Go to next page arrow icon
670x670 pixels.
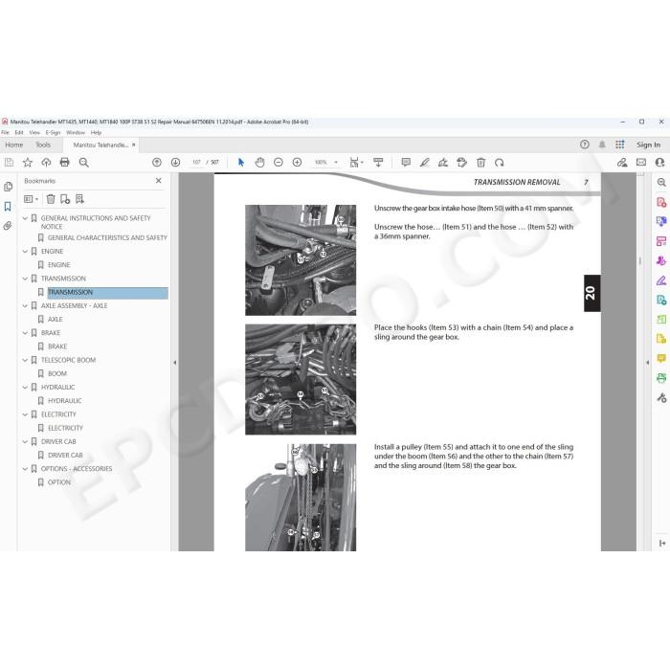pyautogui.click(x=175, y=163)
